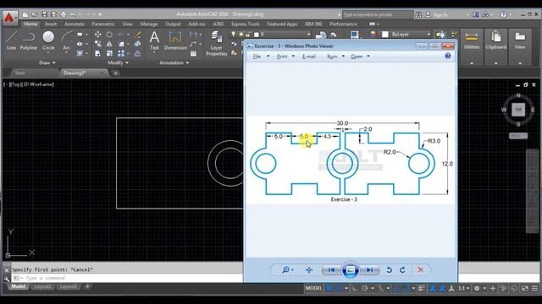
Task: Click the Mirror tool in Modify panel
Action: 109,44
